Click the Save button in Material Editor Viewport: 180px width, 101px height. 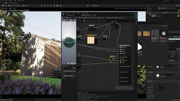coord(64,18)
